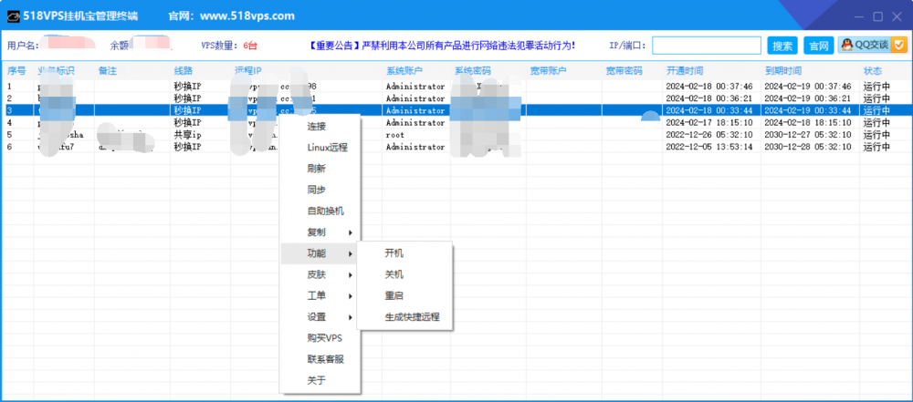Choose 开机 power-on in submenu
The image size is (913, 402).
[404, 253]
